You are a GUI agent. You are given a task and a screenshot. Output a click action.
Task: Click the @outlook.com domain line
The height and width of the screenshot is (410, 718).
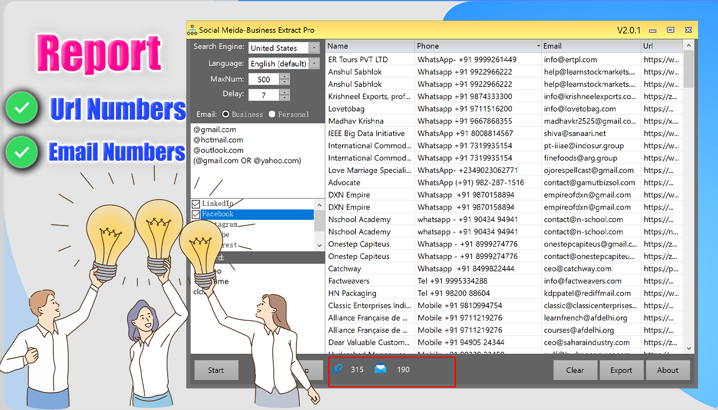(x=218, y=150)
